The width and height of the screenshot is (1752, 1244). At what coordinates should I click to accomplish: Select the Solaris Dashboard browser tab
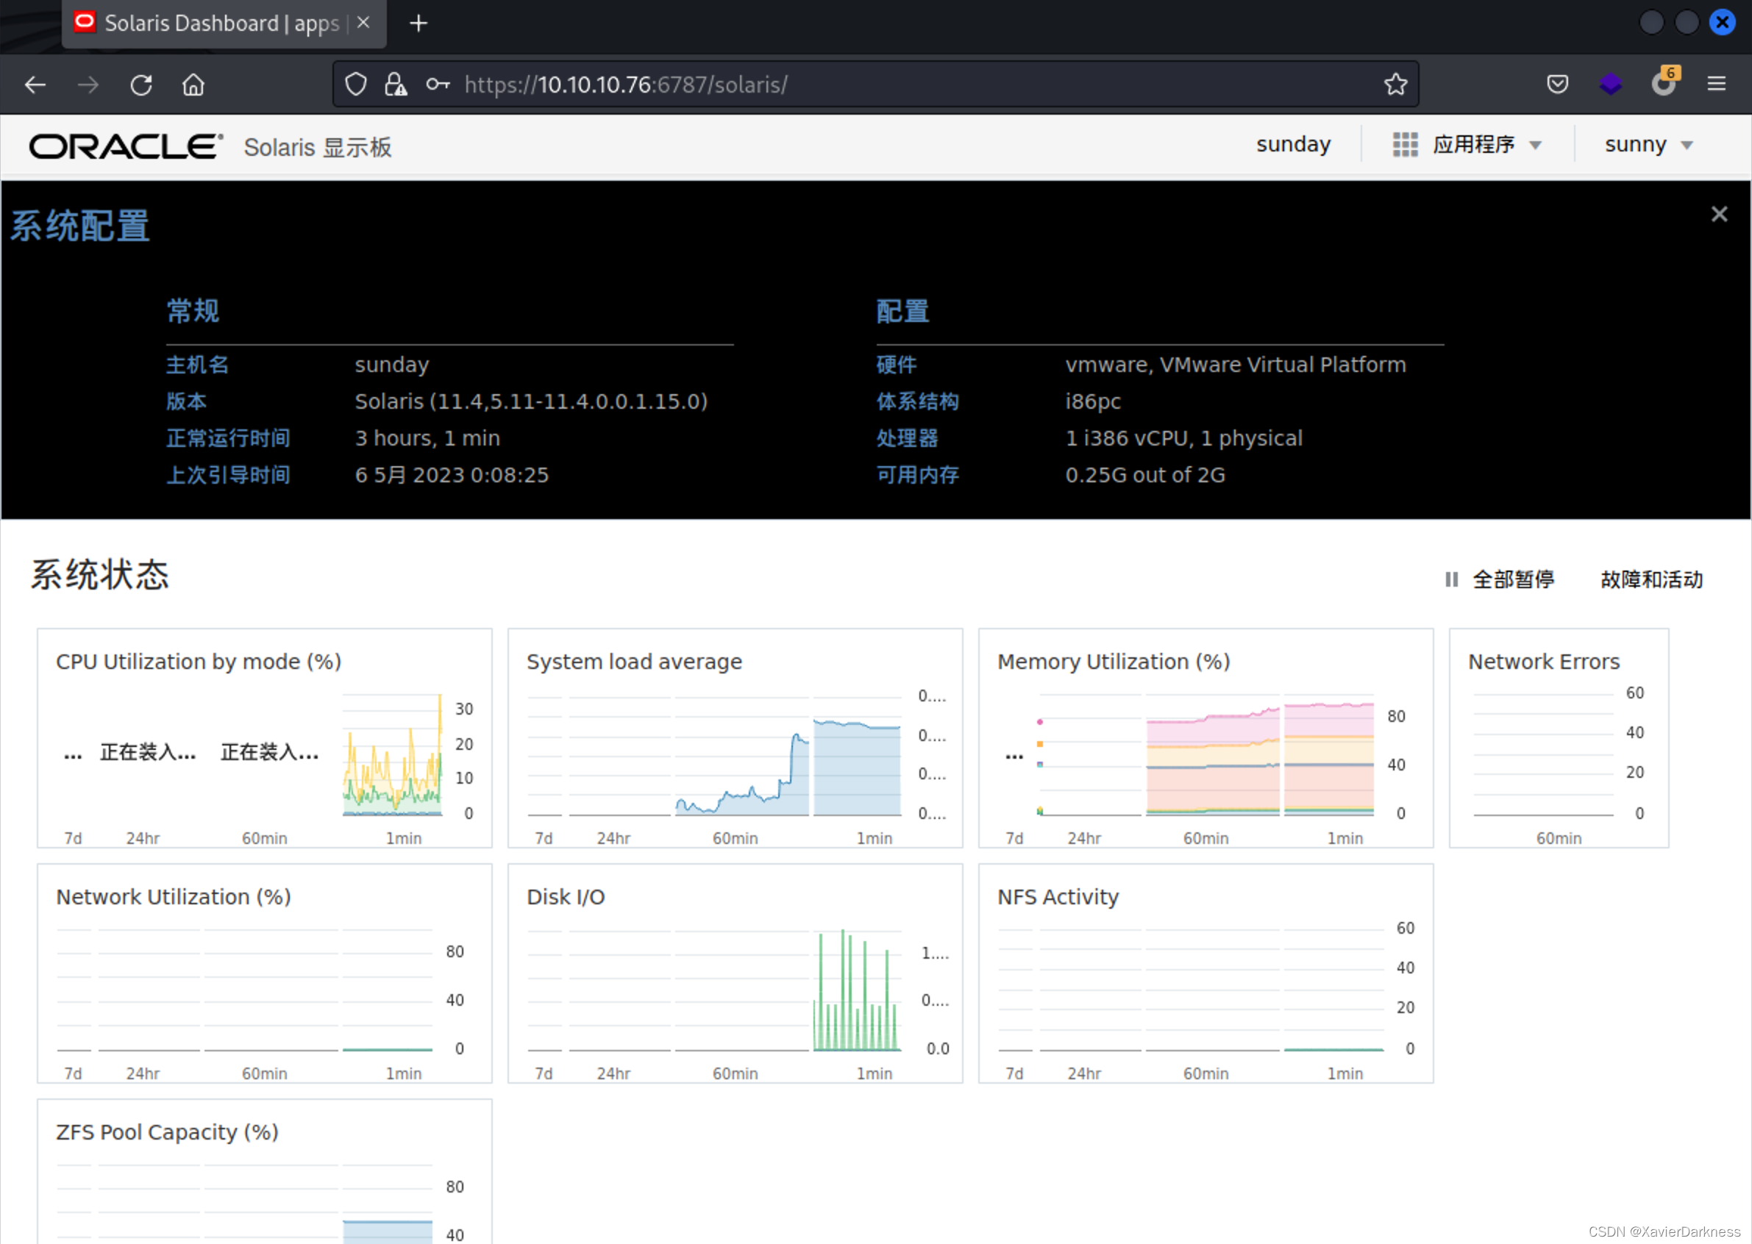pyautogui.click(x=224, y=24)
